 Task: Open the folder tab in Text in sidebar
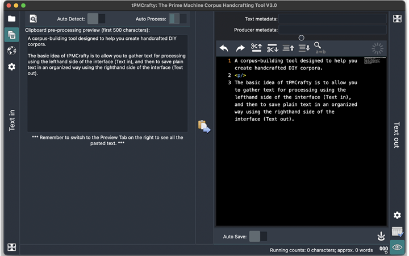(x=11, y=19)
